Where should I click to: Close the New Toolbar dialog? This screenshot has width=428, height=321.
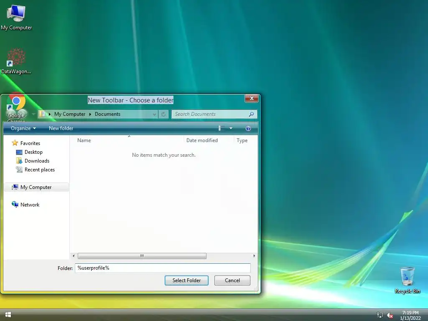[x=252, y=98]
